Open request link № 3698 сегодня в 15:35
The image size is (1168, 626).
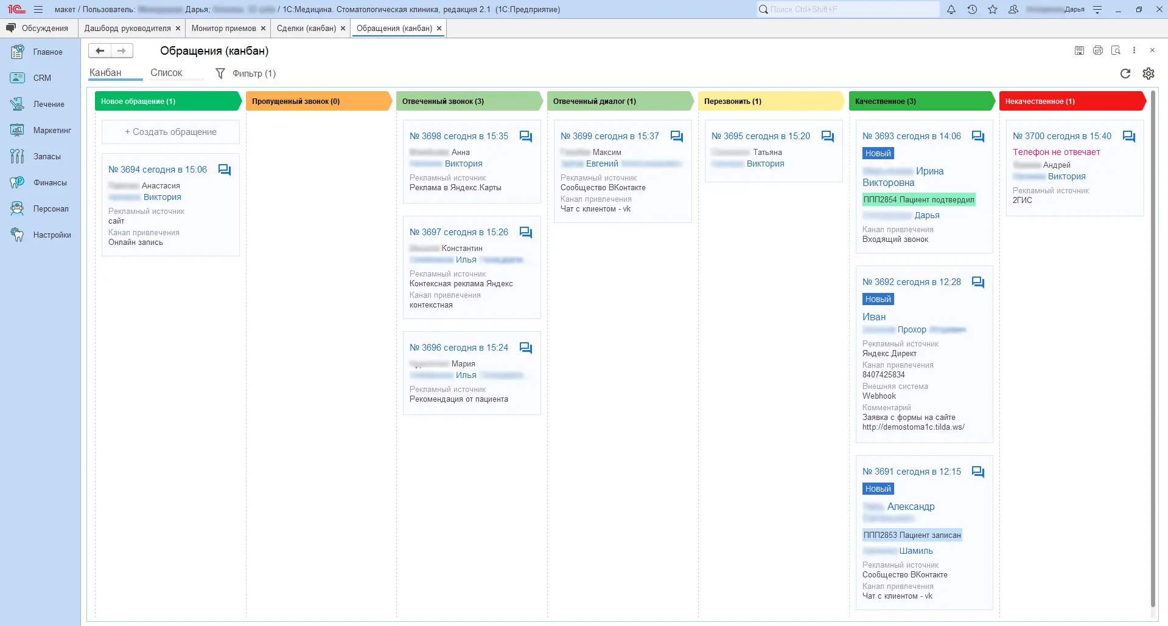[458, 136]
